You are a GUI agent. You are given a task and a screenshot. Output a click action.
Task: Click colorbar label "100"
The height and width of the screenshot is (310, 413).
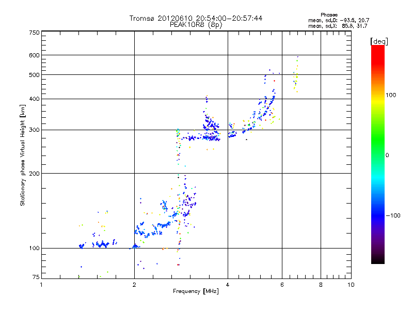391,95
